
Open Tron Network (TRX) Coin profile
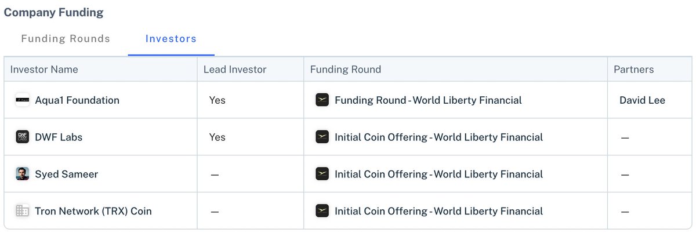pos(93,211)
